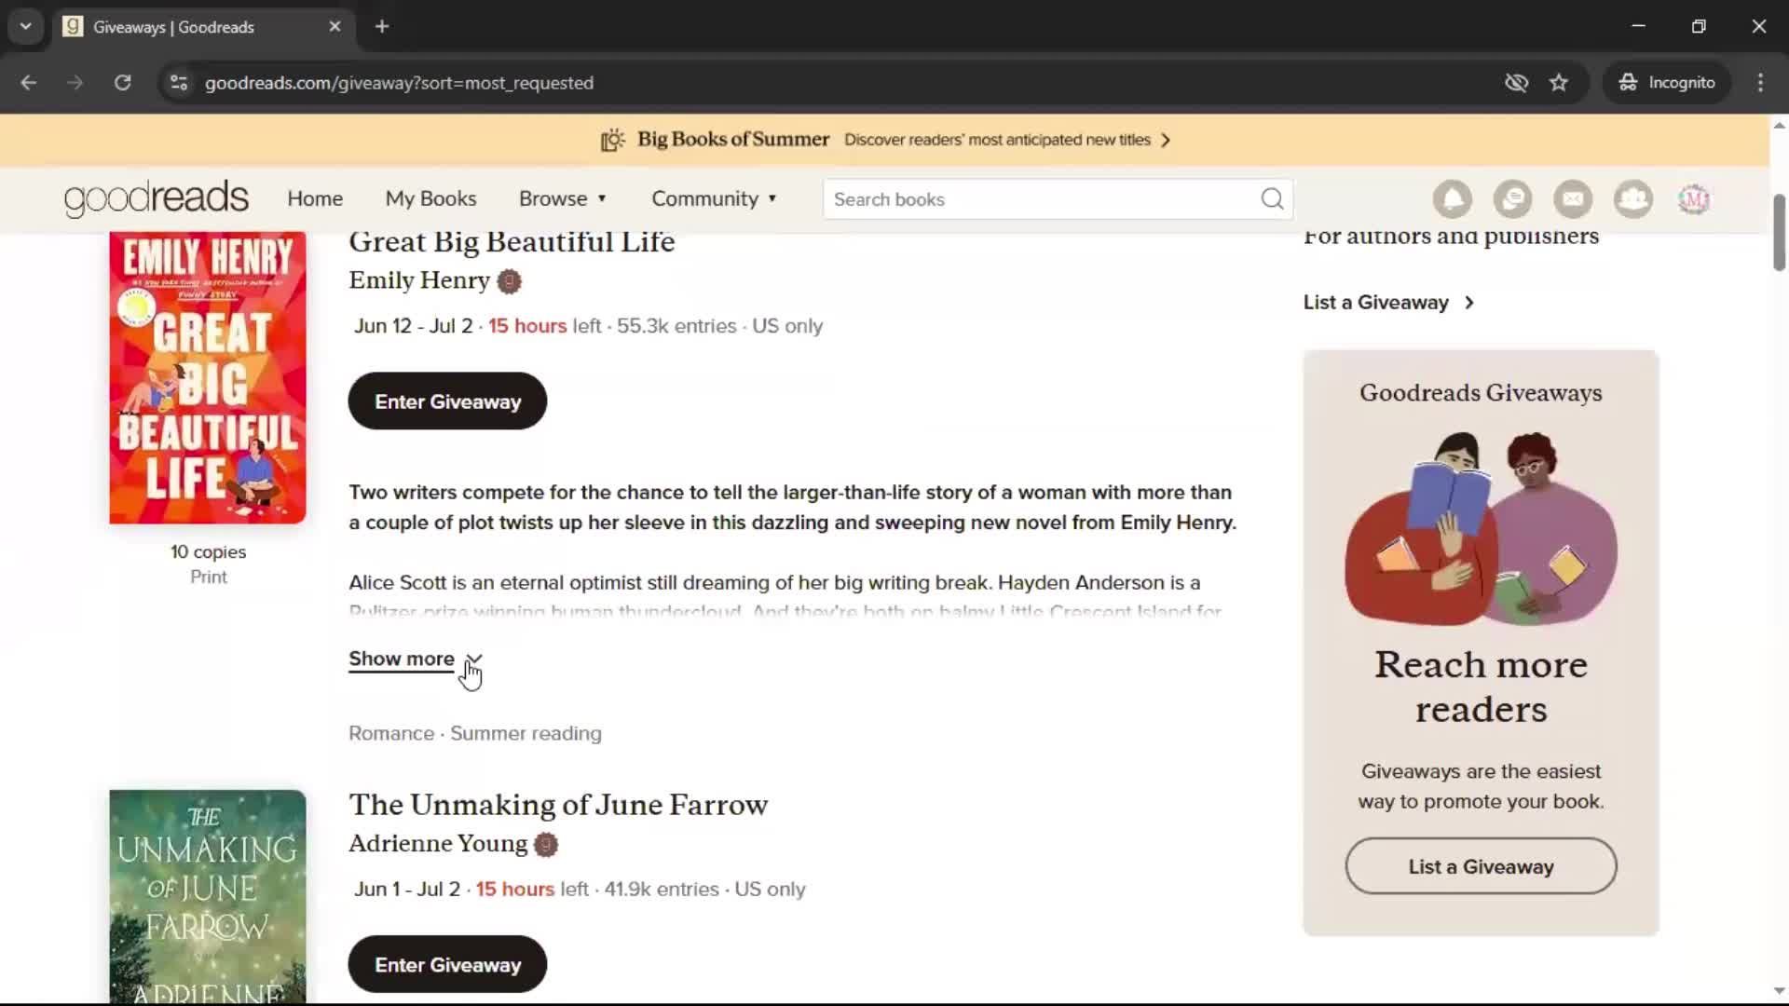The width and height of the screenshot is (1789, 1006).
Task: Enter Giveaway for The Unmaking of June Farrow
Action: pos(447,965)
